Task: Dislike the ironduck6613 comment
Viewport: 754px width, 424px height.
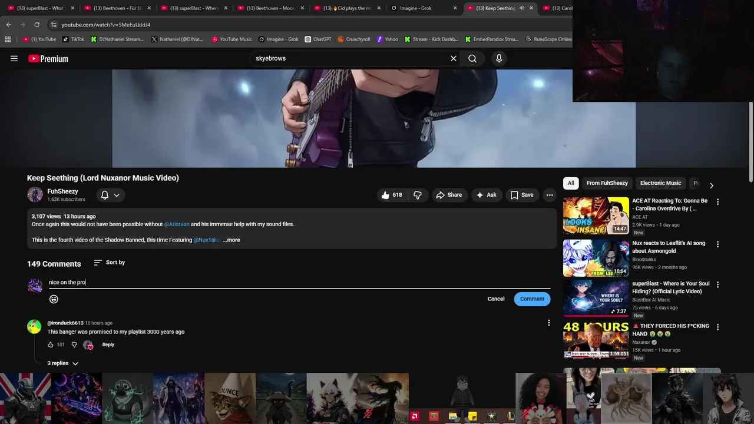Action: (74, 344)
